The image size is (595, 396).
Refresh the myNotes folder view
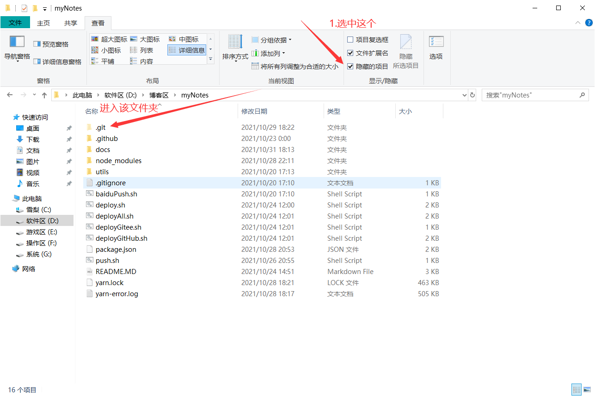point(472,95)
